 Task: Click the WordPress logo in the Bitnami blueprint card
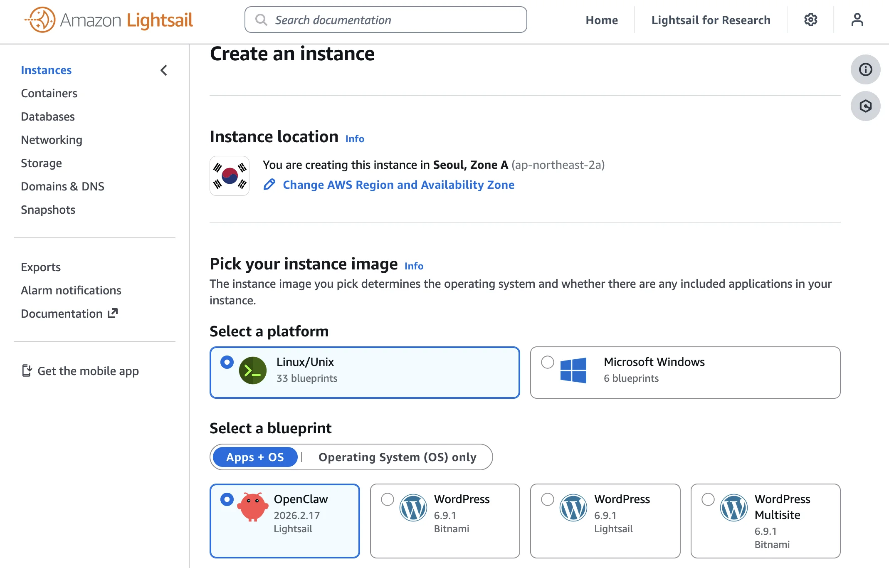[x=413, y=507]
